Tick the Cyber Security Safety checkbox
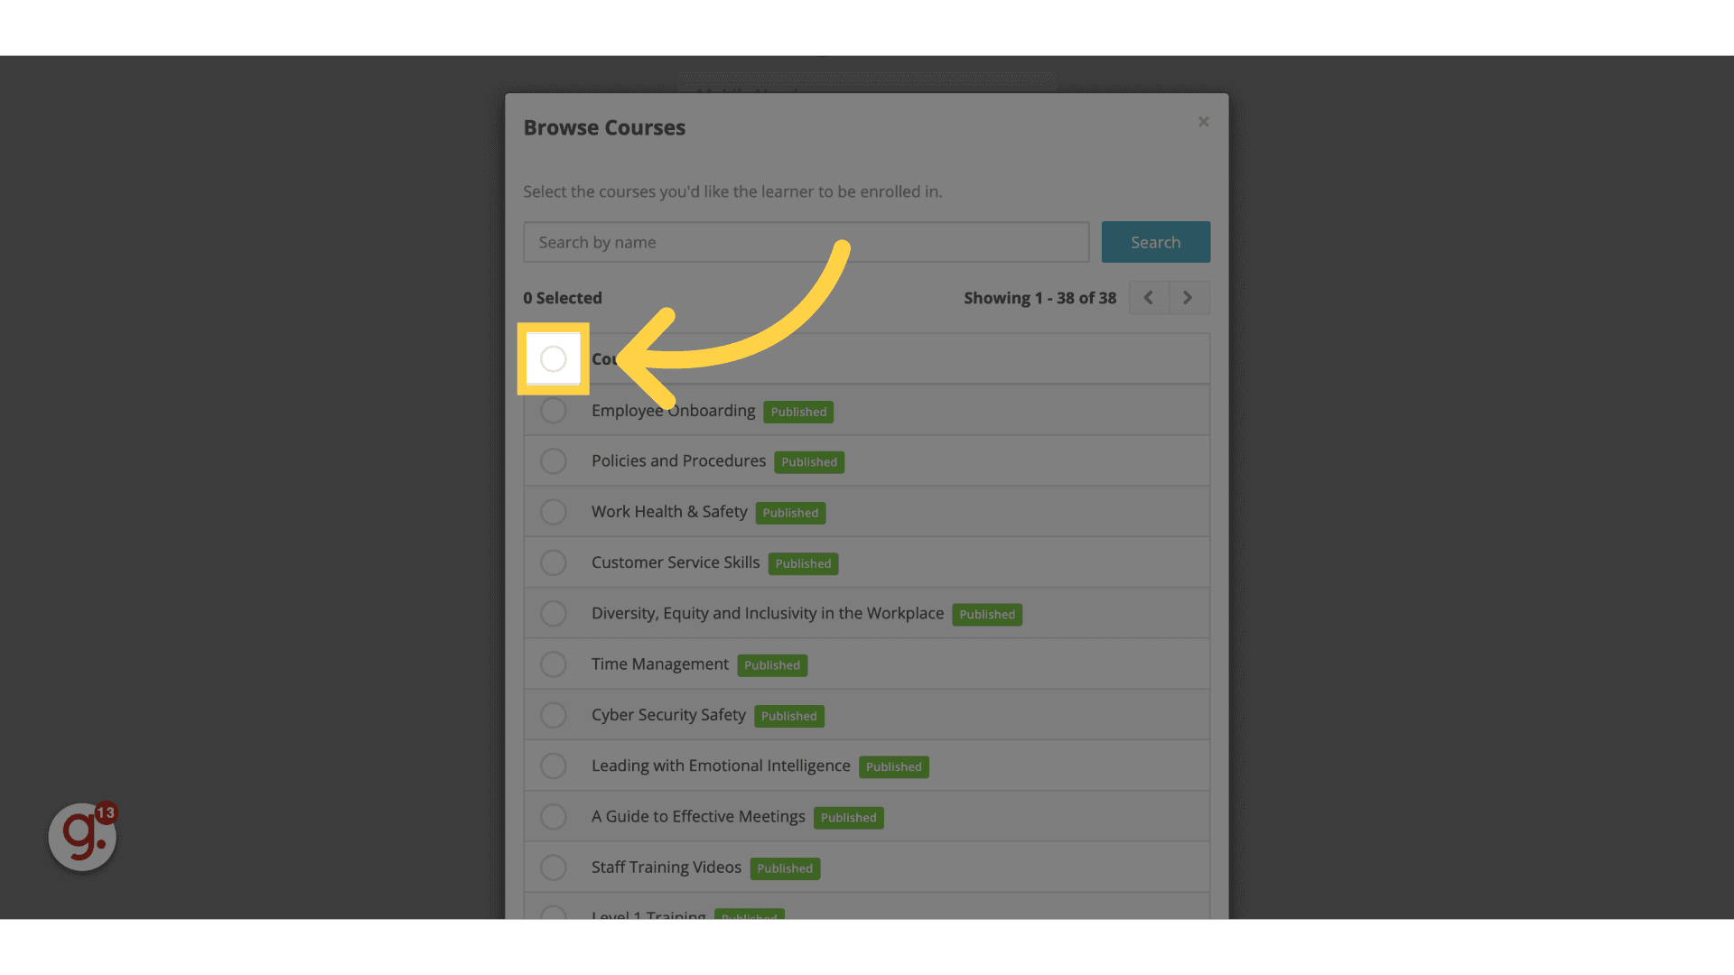Screen dimensions: 1734x975 point(554,715)
